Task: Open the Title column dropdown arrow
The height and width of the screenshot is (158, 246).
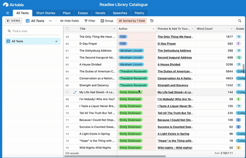Action: click(114, 29)
